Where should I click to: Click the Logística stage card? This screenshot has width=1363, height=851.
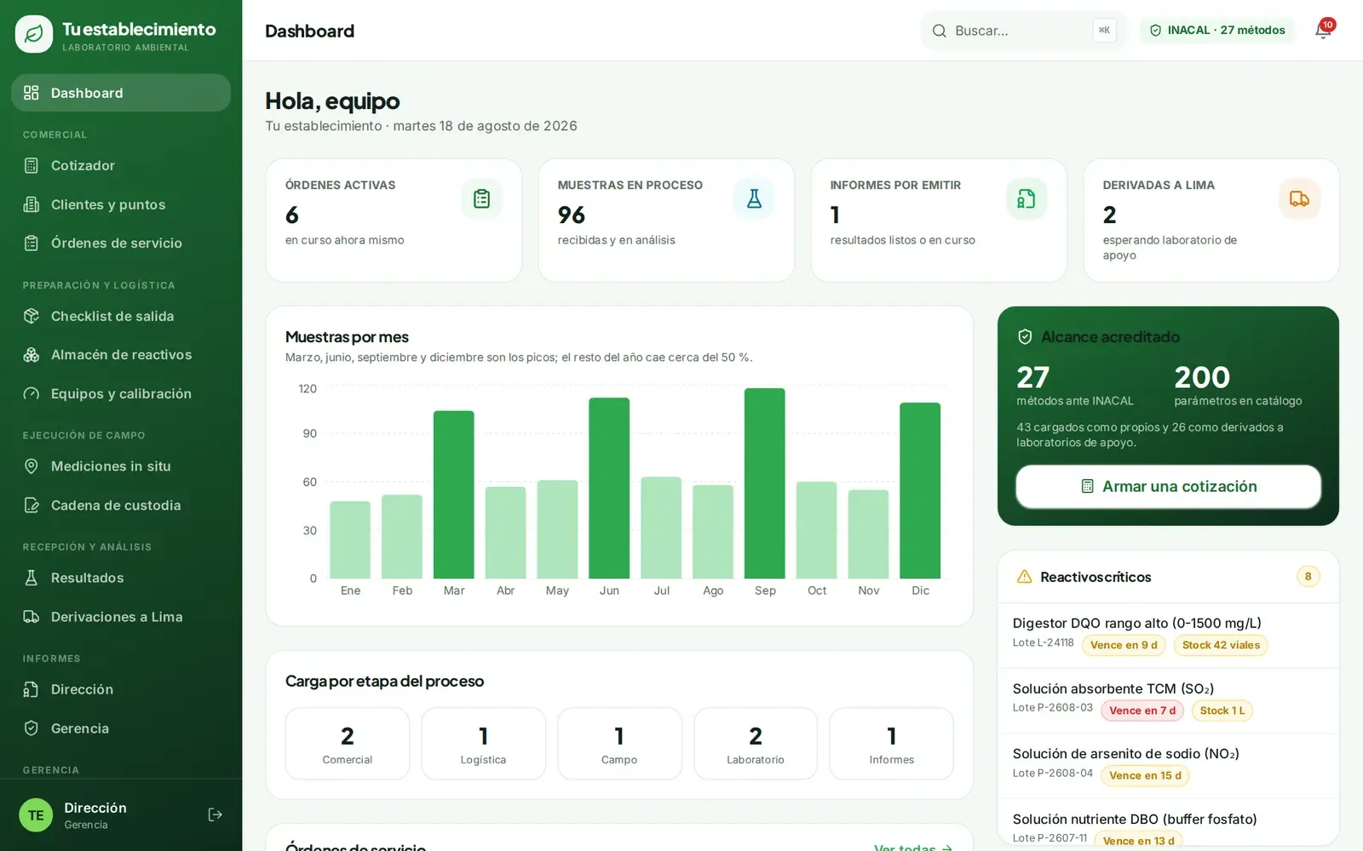click(483, 744)
